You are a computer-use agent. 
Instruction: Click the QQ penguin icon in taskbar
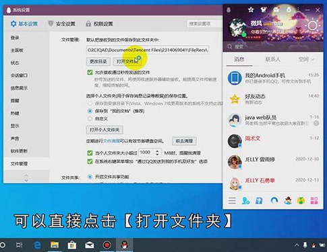(124, 245)
